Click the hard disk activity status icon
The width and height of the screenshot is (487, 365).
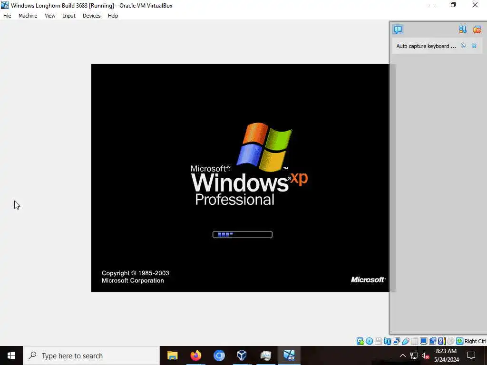coord(360,341)
